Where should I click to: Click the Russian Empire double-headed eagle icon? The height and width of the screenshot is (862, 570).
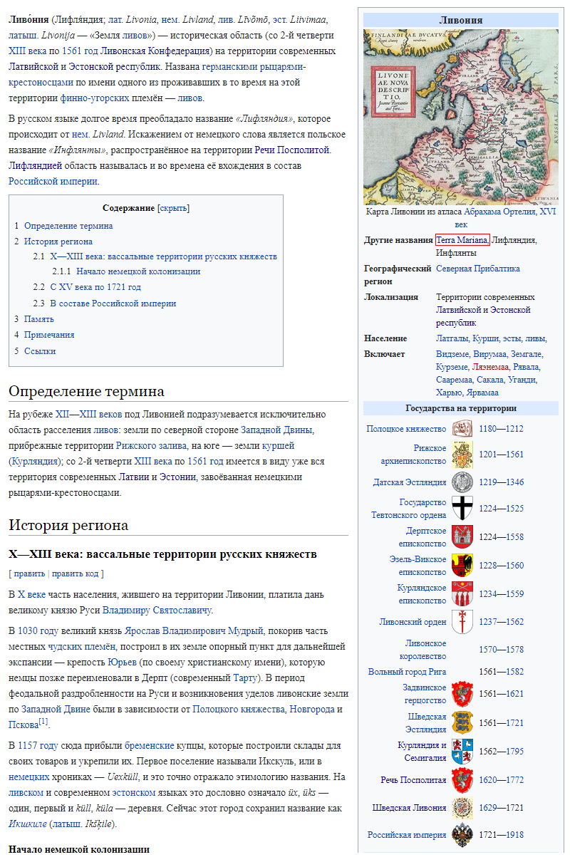coord(462,834)
